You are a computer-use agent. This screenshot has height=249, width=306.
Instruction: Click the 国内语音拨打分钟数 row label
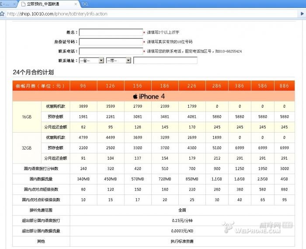tap(41, 169)
